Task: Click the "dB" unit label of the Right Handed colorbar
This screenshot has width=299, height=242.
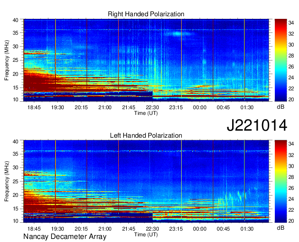Action: coord(281,107)
